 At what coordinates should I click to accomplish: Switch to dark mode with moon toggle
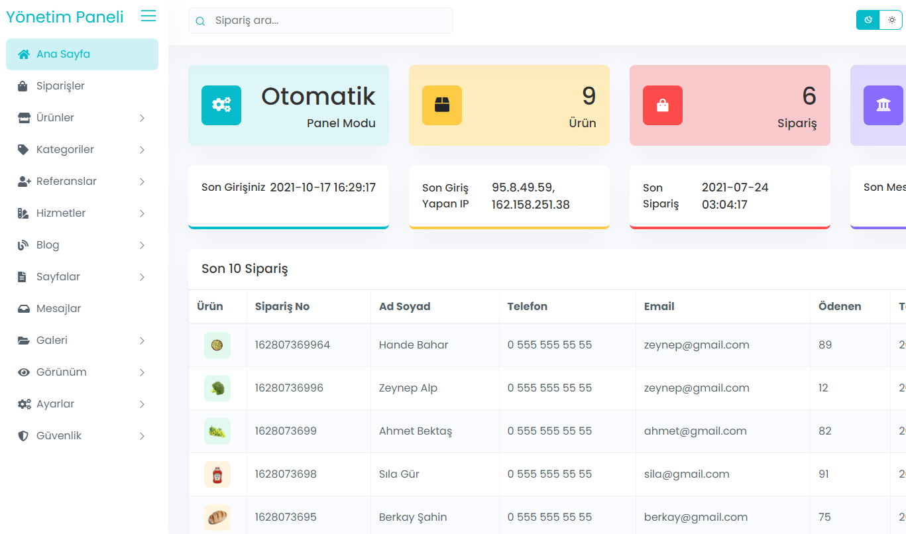point(868,20)
